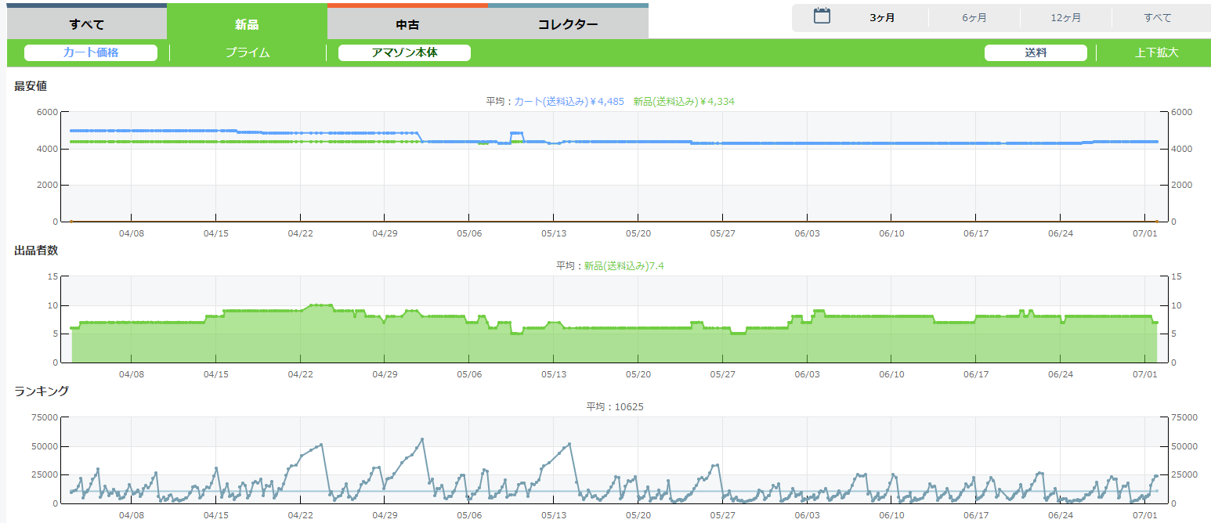Screen dimensions: 1211x523
Task: Click the ranking peak near 05/01
Action: pos(422,439)
